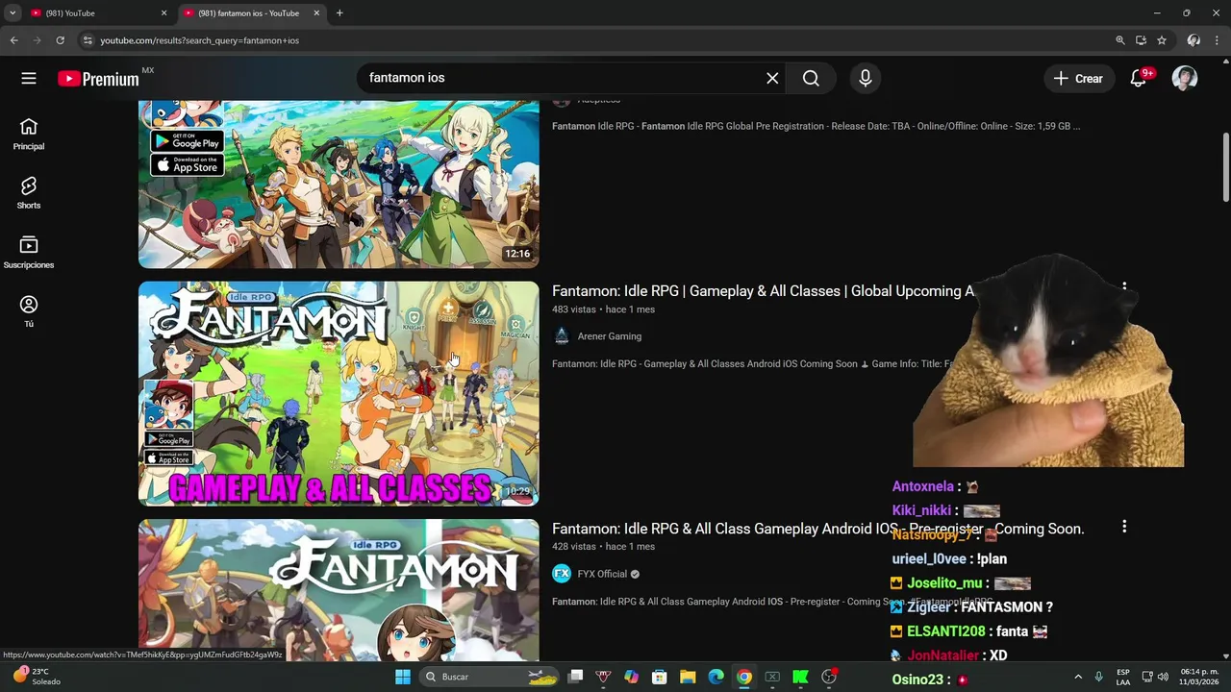
Task: Open Copilot from the taskbar
Action: click(x=631, y=677)
